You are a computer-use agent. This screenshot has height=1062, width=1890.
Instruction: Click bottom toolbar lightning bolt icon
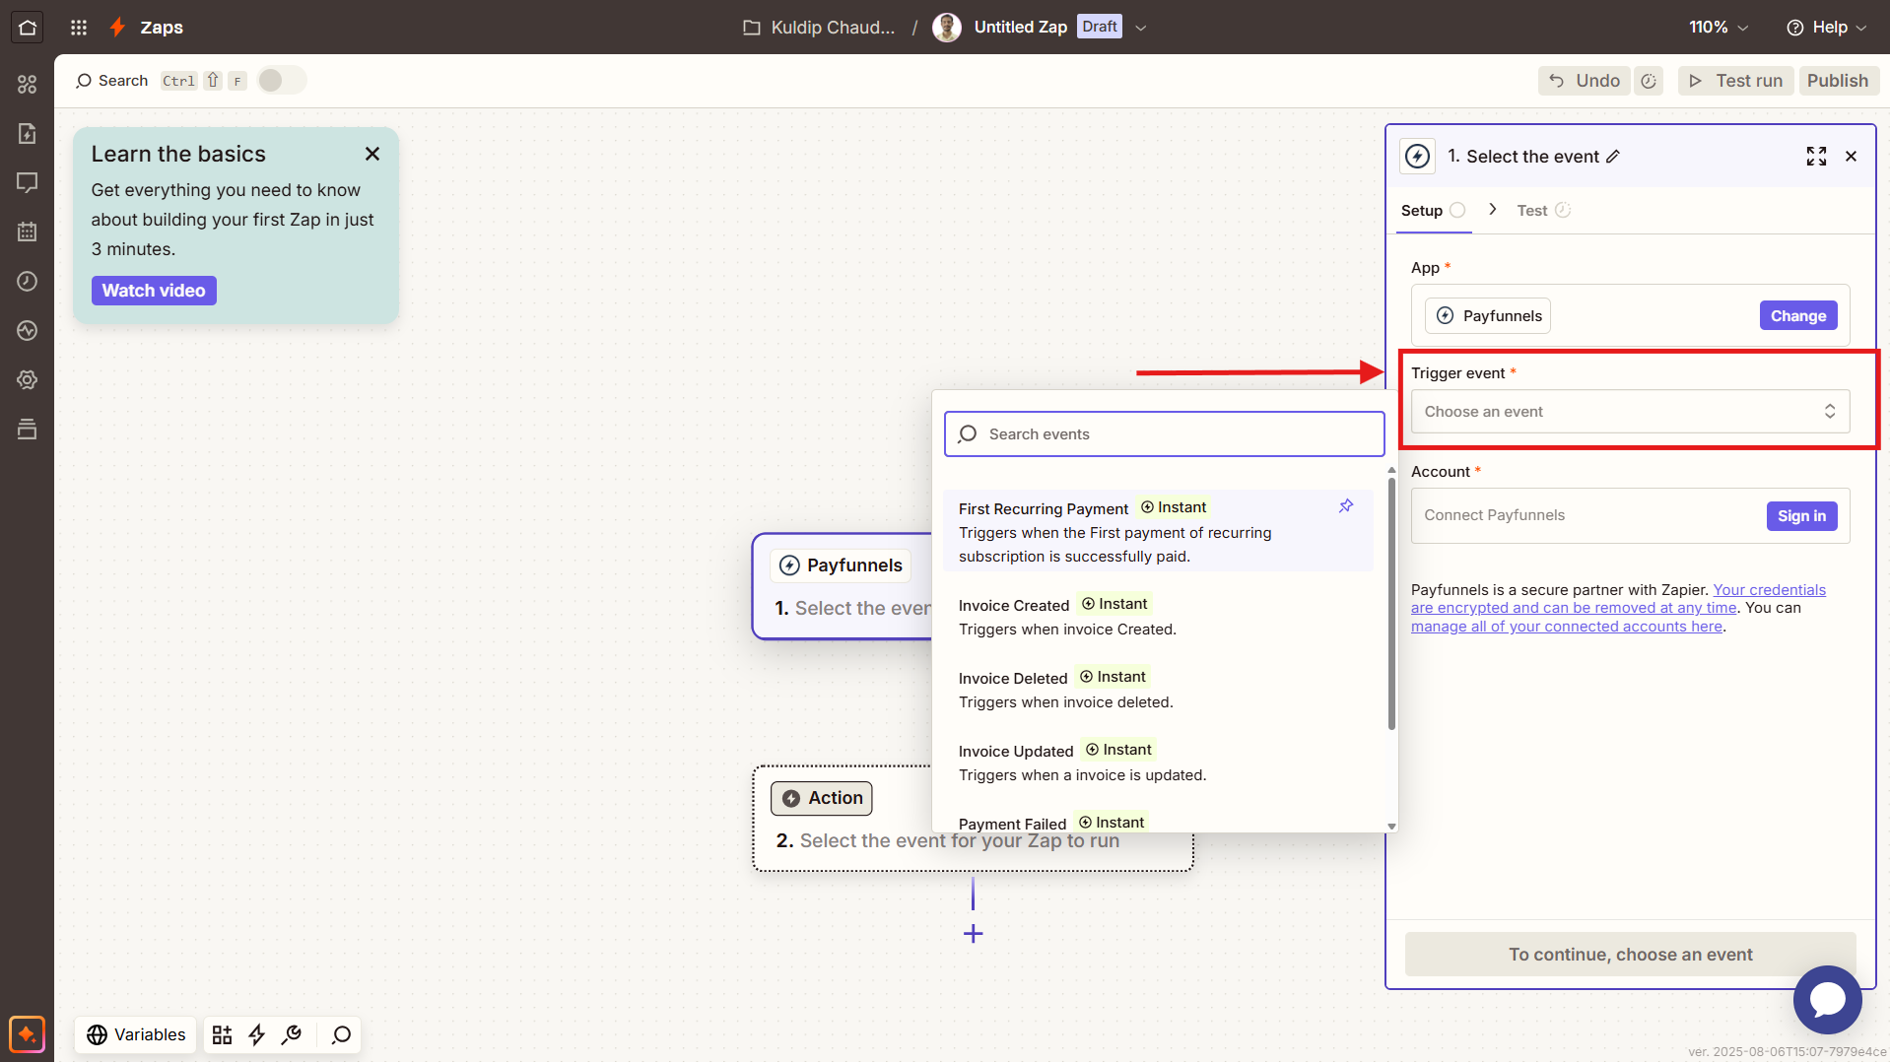(256, 1035)
